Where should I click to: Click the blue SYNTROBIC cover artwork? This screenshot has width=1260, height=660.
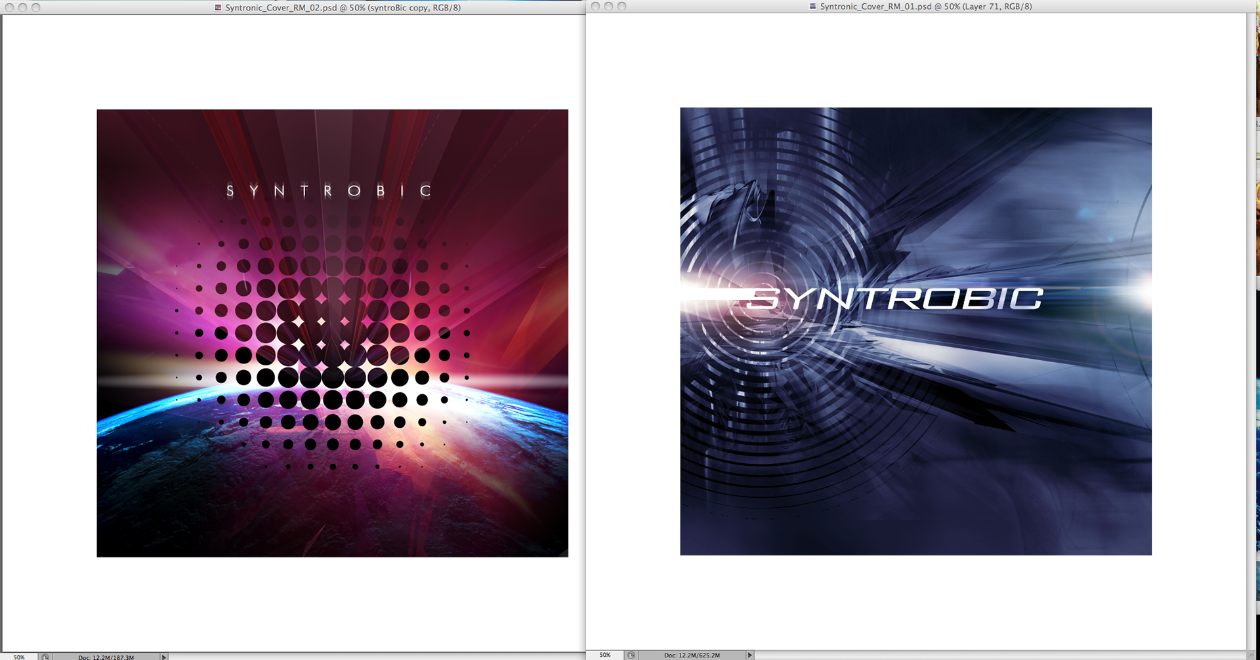tap(915, 331)
